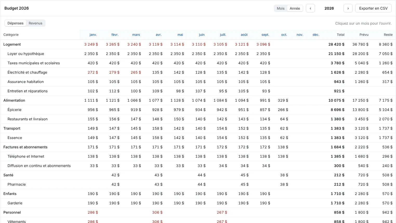
Task: Open the févr. month column
Action: coord(115,35)
